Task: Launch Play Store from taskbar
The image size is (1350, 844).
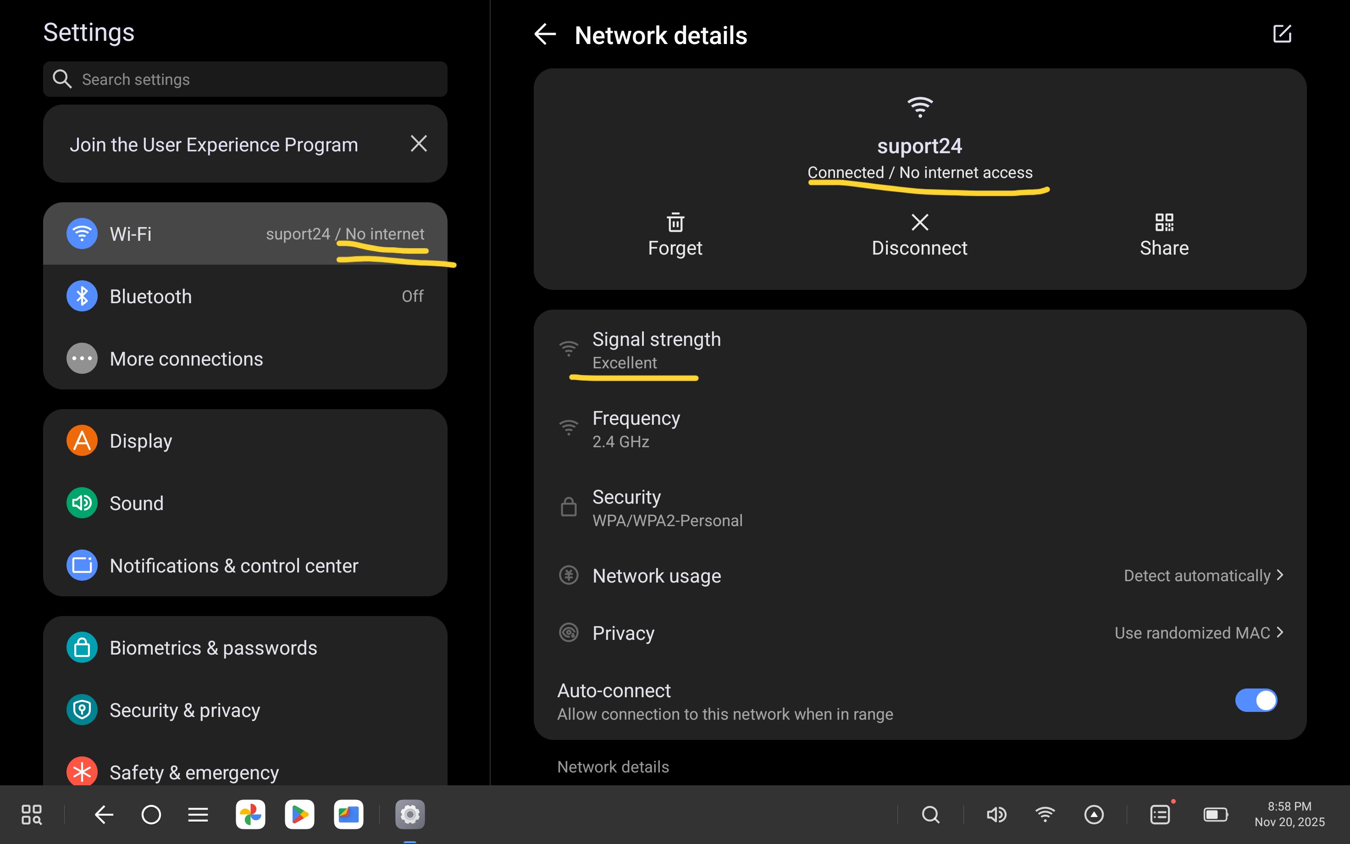Action: [x=299, y=815]
